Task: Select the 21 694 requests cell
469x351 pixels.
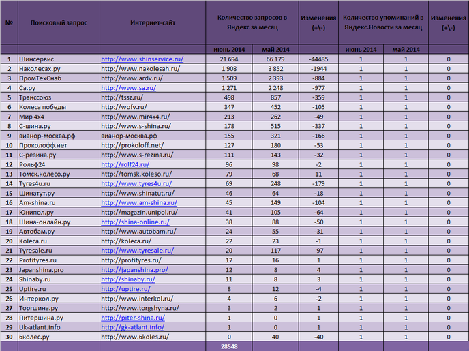Action: tap(229, 59)
